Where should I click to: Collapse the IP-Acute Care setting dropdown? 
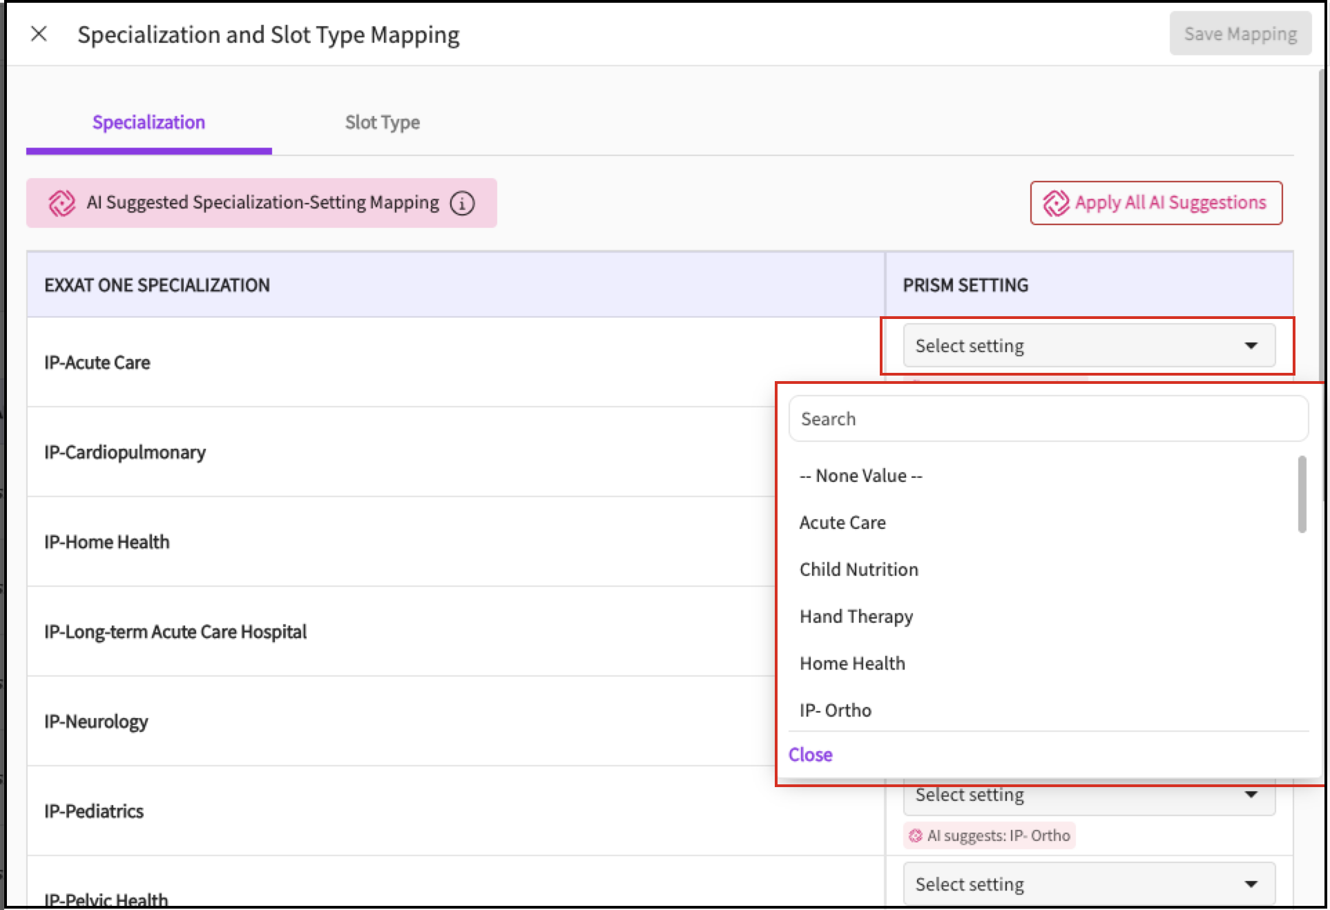click(x=1088, y=345)
